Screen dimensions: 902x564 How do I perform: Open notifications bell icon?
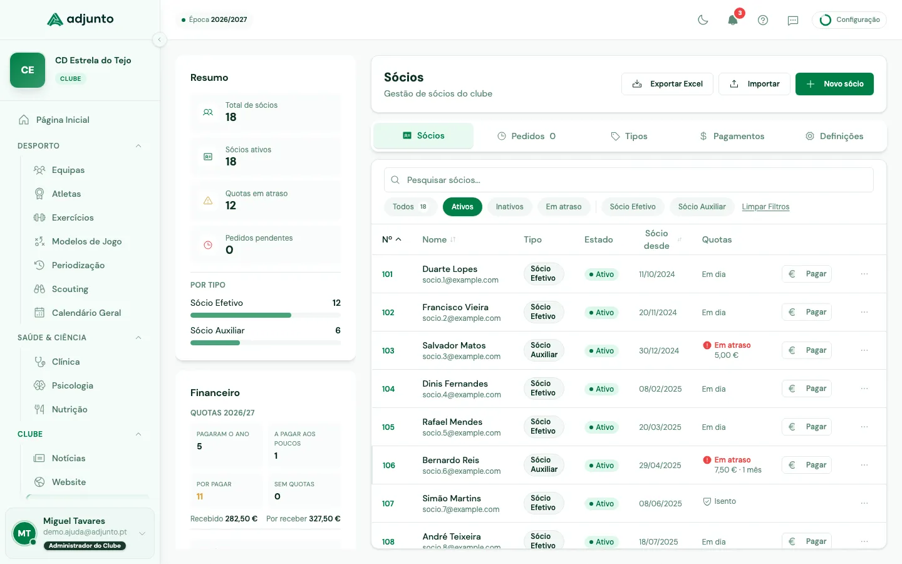pyautogui.click(x=733, y=20)
